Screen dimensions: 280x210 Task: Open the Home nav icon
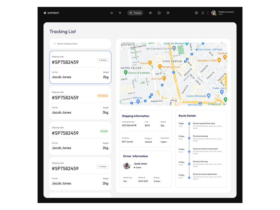coord(112,13)
